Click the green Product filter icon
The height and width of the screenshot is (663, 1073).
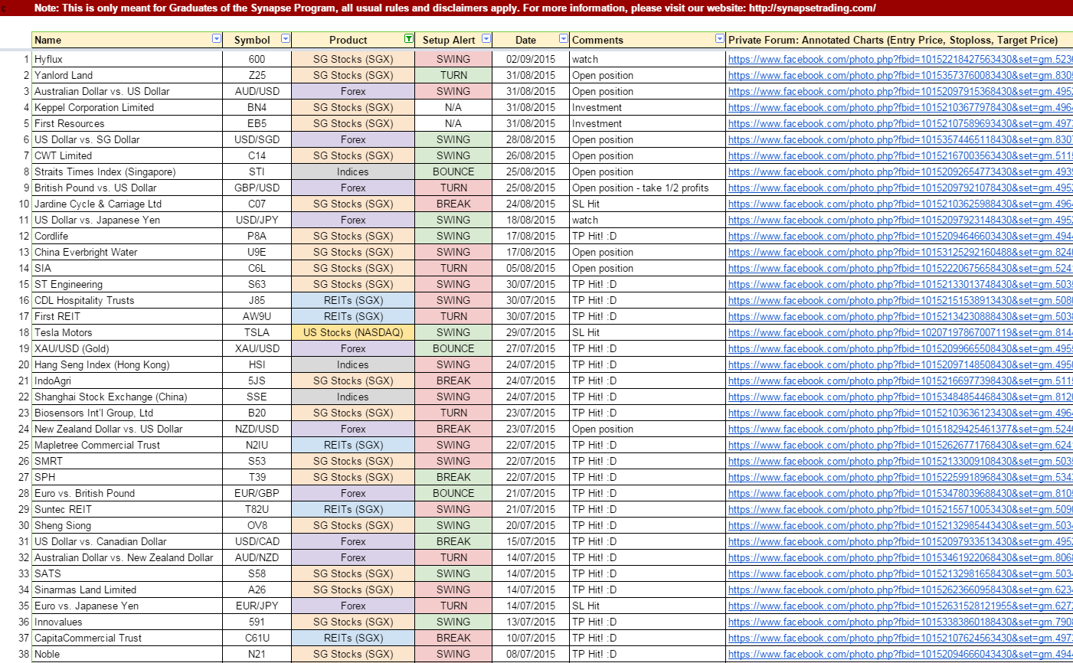coord(408,39)
